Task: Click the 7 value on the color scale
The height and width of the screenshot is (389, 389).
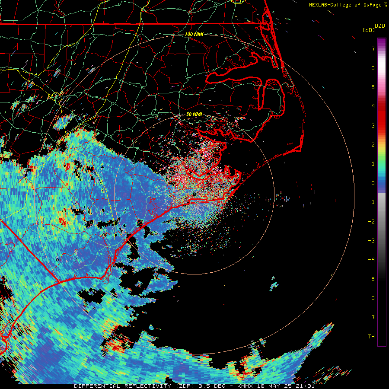Action: point(373,48)
